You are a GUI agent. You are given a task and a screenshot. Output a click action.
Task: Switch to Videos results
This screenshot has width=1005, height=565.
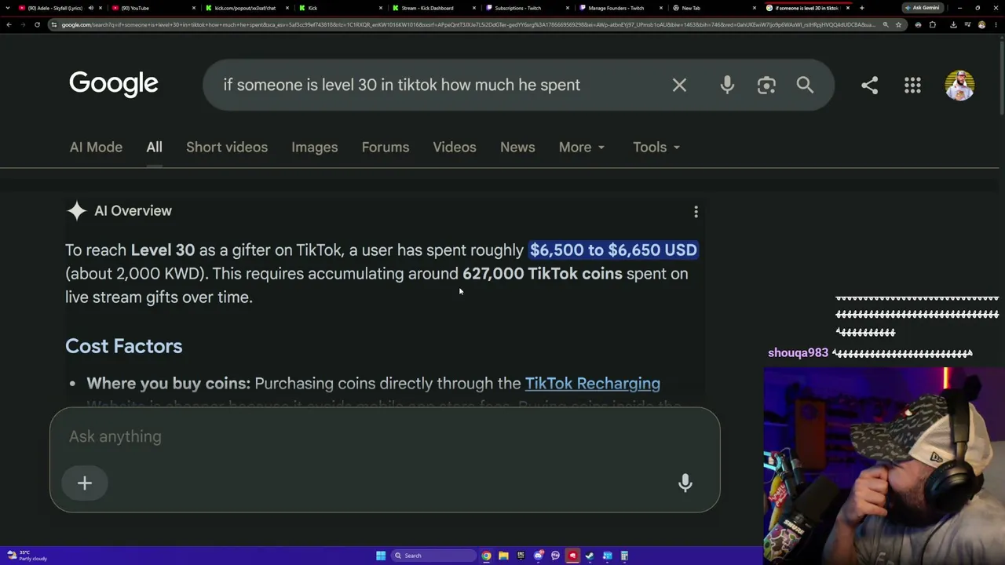pyautogui.click(x=455, y=148)
